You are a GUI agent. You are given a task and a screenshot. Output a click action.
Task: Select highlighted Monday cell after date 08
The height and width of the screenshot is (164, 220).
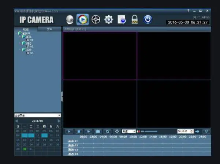(25, 136)
